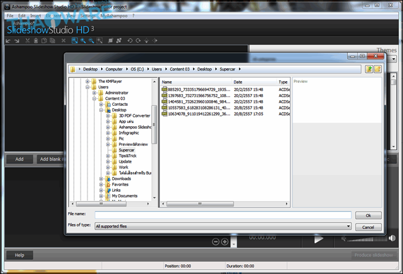Click the speaker volume icon

tap(392, 238)
